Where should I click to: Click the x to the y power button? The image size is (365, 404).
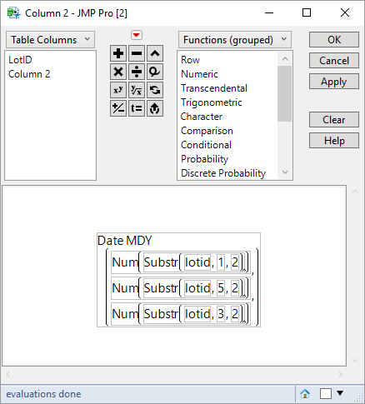118,90
